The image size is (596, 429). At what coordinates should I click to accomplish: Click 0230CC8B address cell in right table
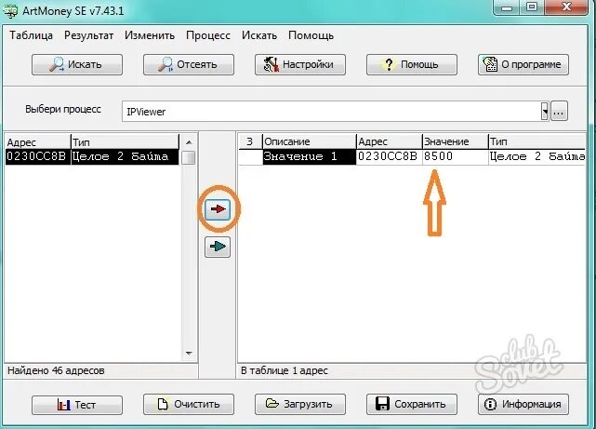pos(390,156)
